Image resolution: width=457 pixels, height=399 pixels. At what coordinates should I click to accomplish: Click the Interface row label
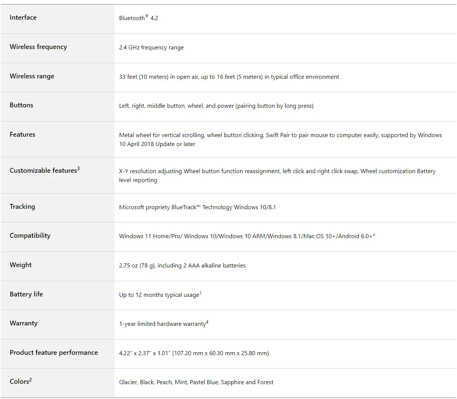pyautogui.click(x=23, y=17)
